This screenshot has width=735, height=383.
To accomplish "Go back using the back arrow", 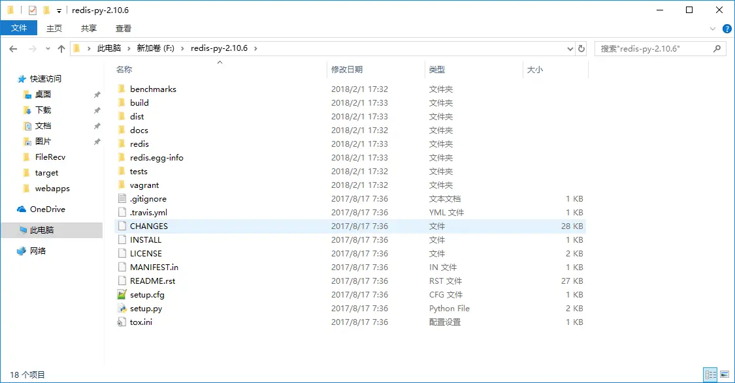I will click(x=13, y=49).
